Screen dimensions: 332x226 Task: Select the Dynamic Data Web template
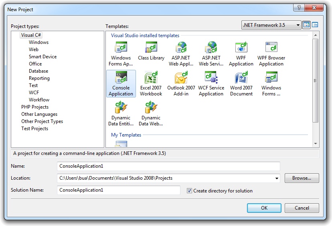151,114
